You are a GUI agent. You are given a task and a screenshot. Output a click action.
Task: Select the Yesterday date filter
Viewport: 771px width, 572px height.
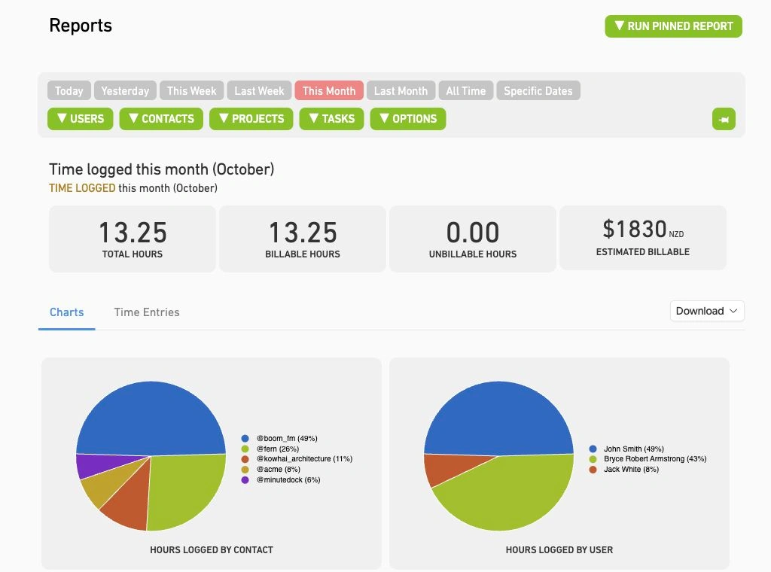tap(125, 91)
